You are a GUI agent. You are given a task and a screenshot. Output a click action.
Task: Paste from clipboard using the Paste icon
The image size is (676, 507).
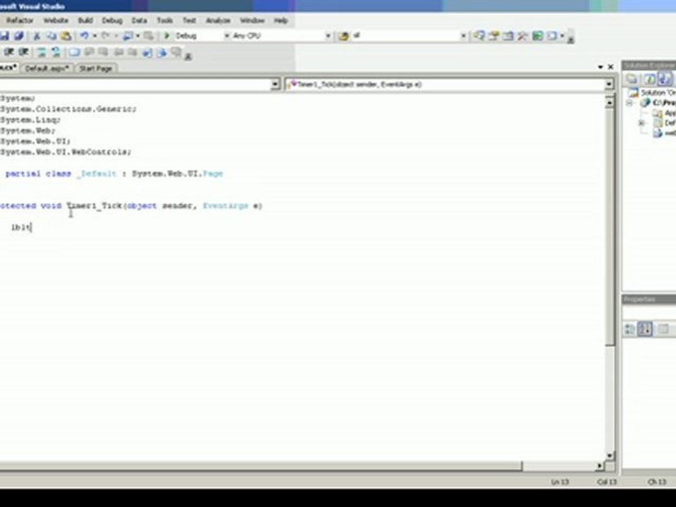point(66,36)
